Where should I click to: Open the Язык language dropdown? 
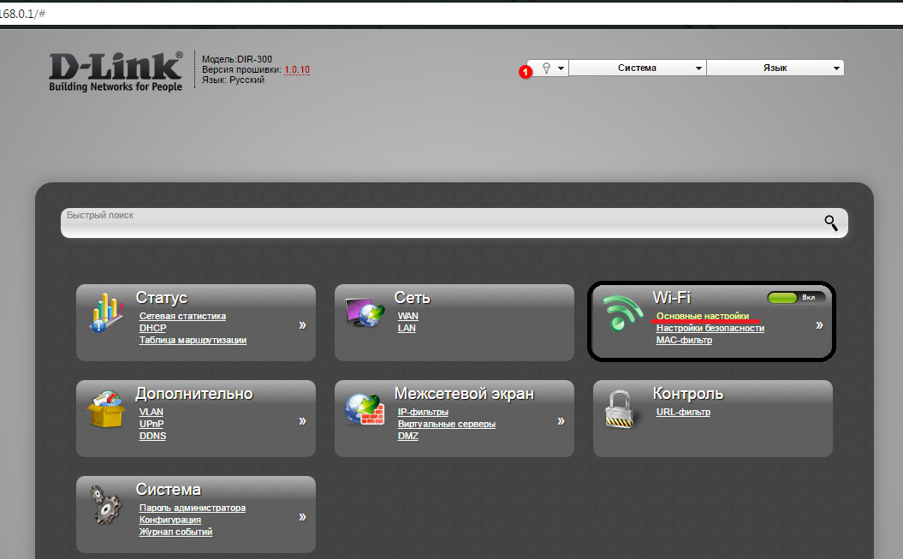pyautogui.click(x=775, y=68)
